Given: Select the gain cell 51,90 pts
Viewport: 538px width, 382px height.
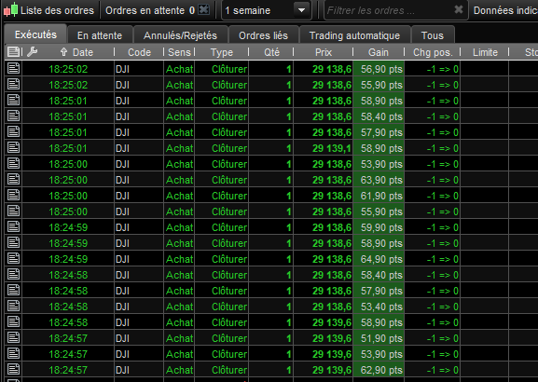Looking at the screenshot, I should pyautogui.click(x=379, y=338).
